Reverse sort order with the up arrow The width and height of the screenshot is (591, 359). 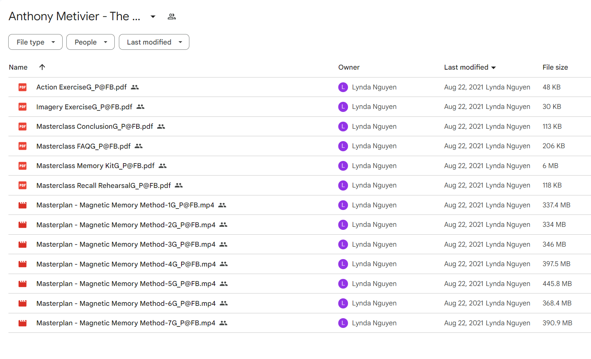[42, 67]
